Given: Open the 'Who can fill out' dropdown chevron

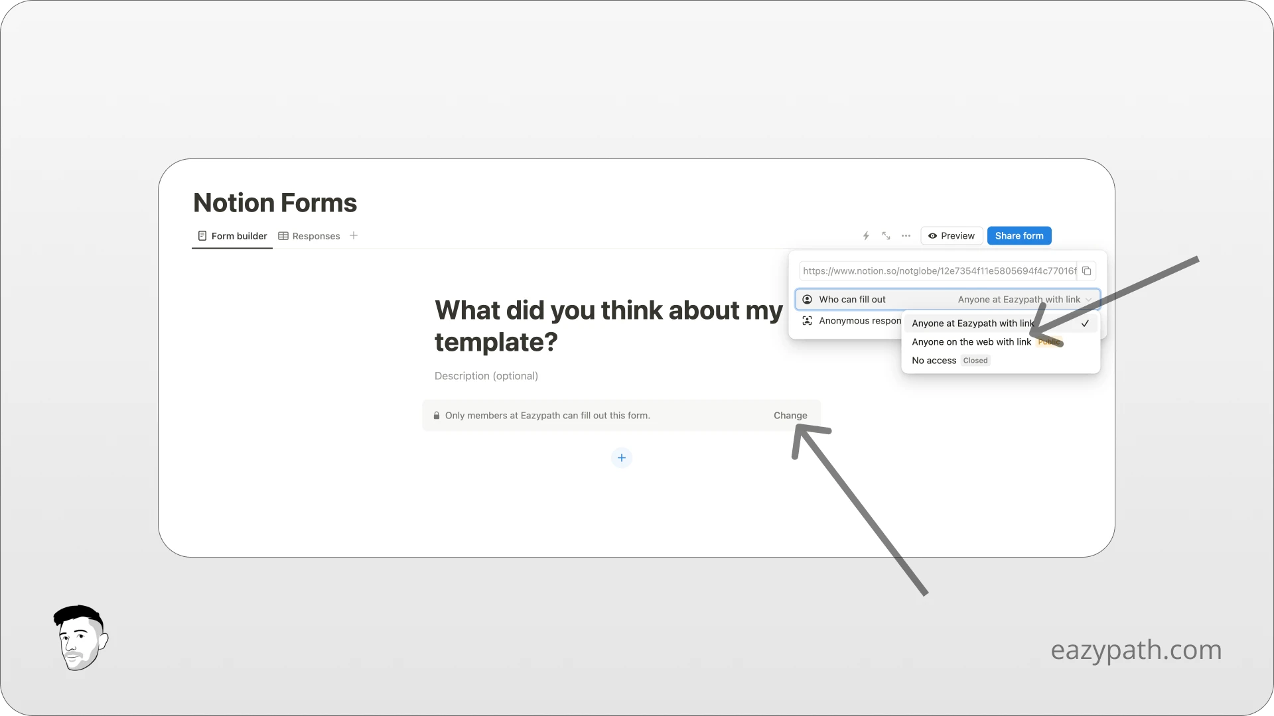Looking at the screenshot, I should coord(1088,299).
